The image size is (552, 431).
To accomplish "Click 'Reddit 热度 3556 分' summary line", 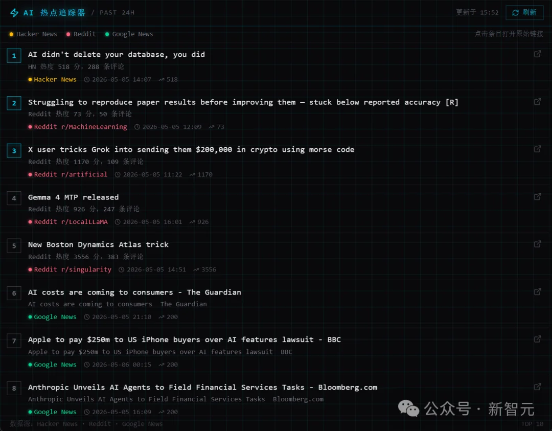I will 86,257.
